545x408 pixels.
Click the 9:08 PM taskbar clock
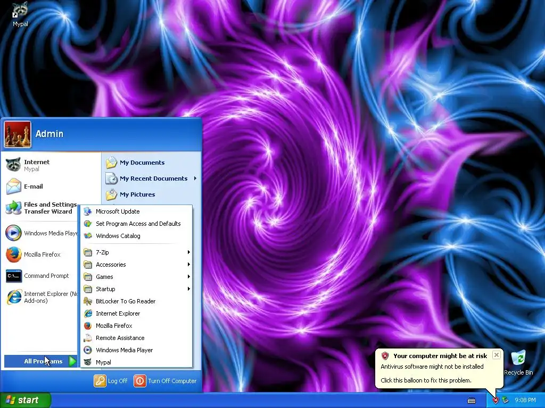pos(525,401)
